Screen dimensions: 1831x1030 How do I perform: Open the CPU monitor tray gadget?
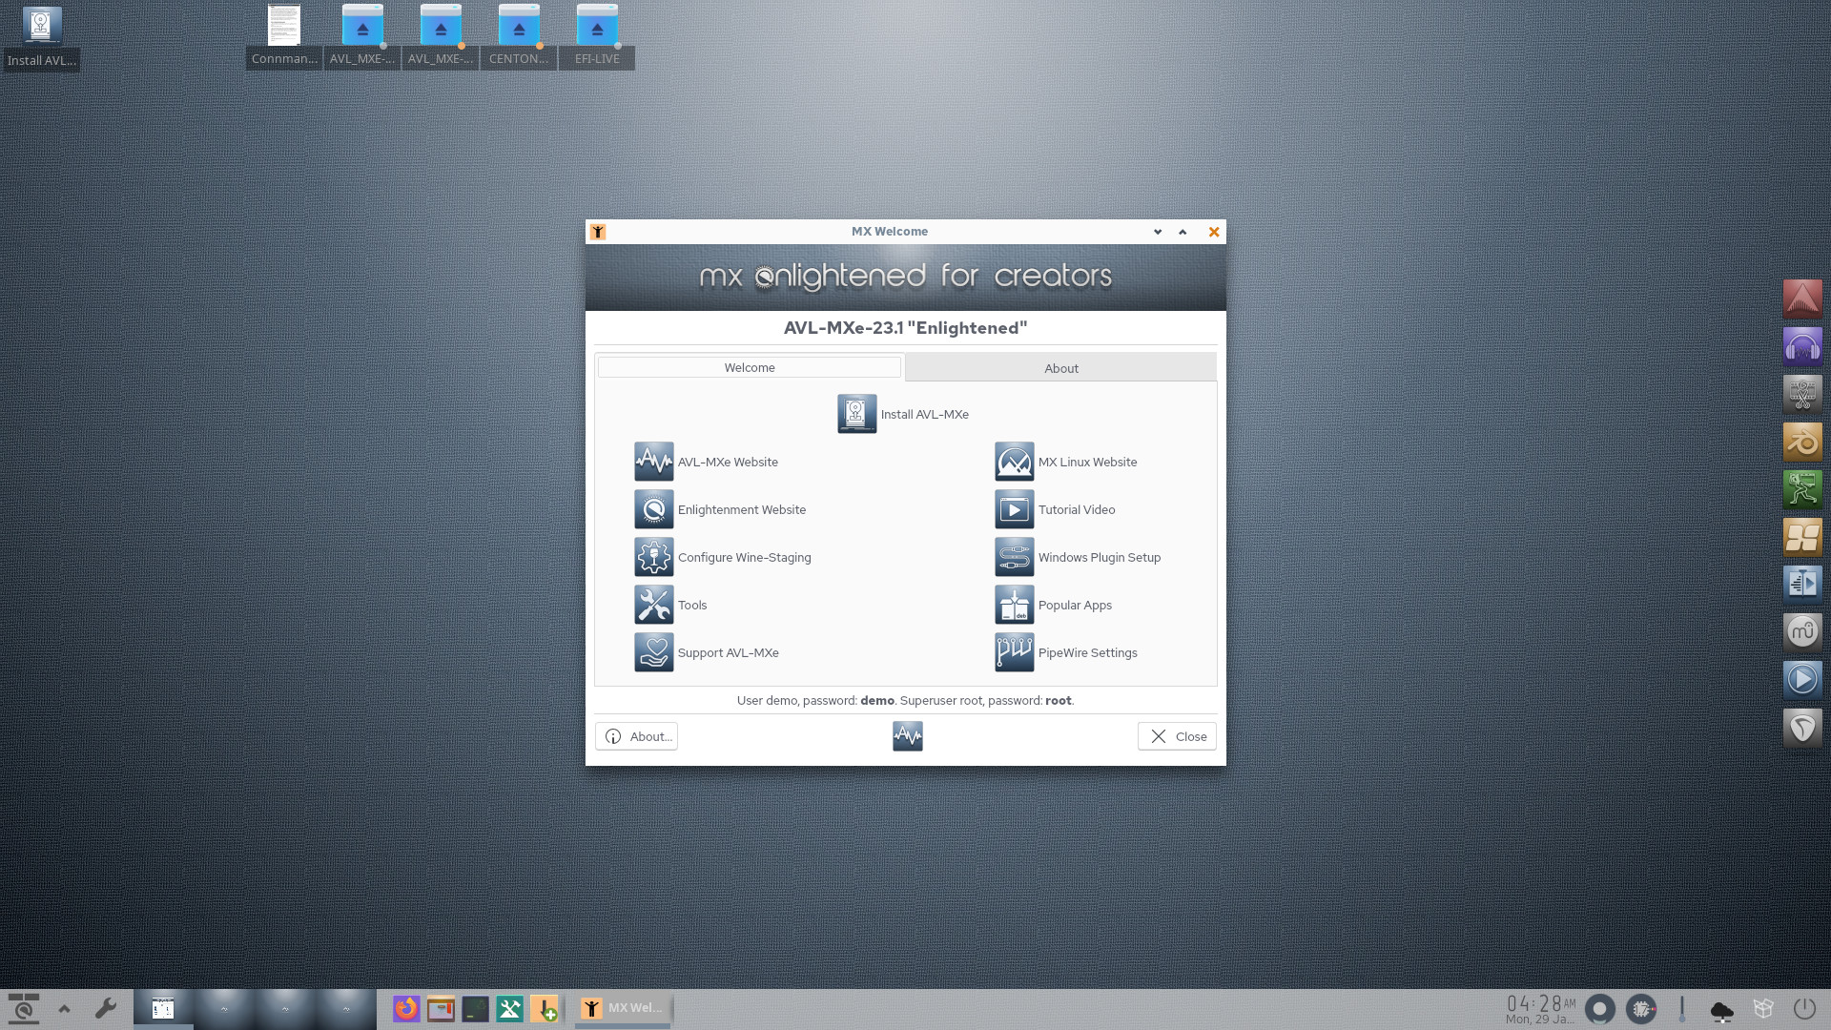(1641, 1008)
